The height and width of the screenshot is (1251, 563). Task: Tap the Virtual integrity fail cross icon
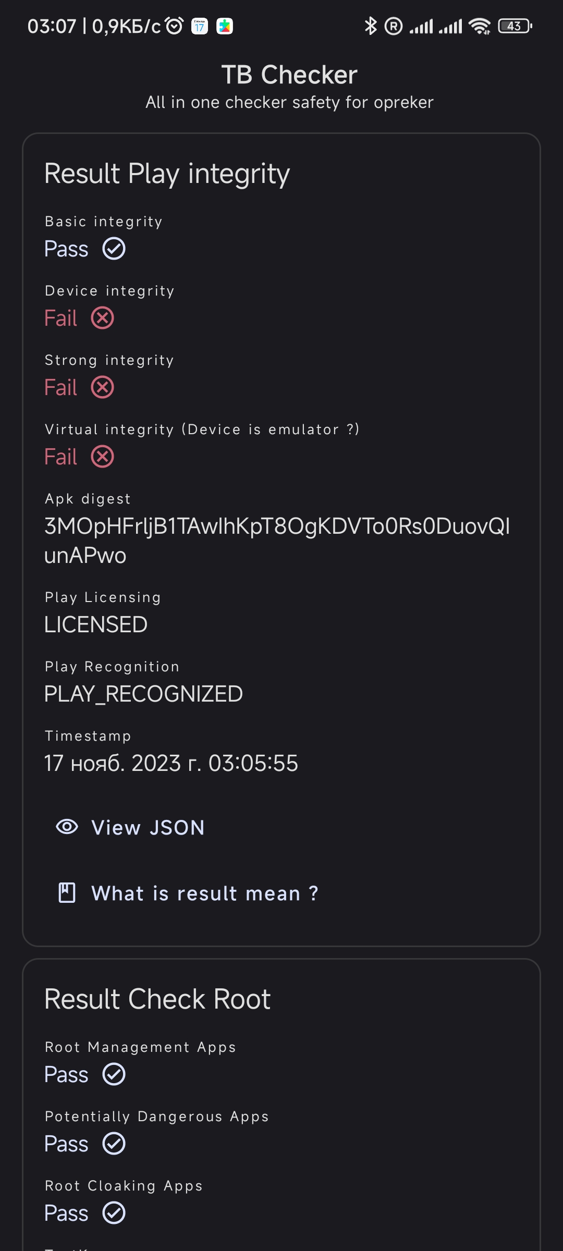click(103, 457)
